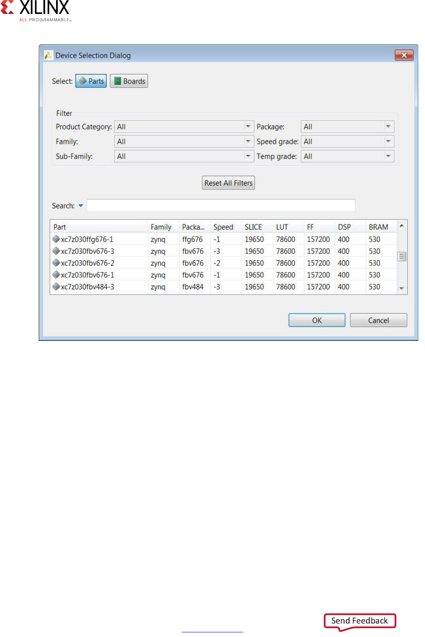
Task: Sort by the LUT column header
Action: point(288,227)
